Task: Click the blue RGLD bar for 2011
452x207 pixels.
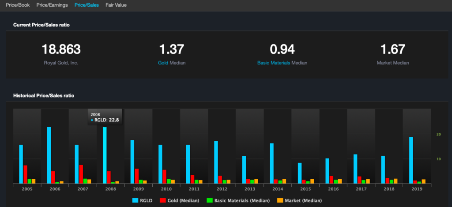Action: pos(188,164)
